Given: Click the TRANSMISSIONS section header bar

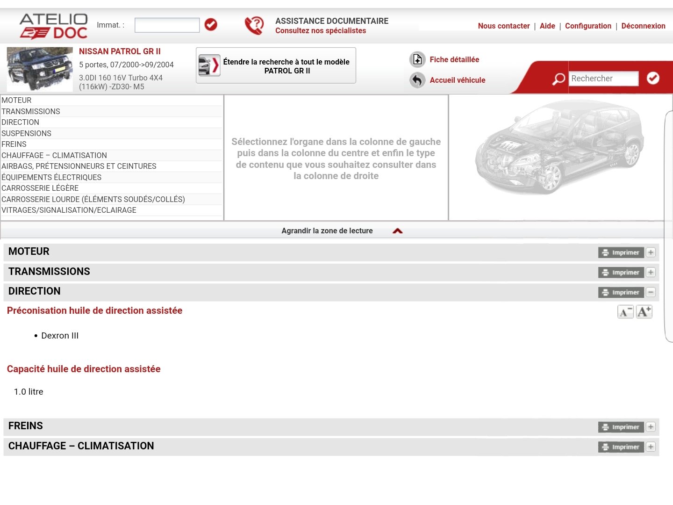Looking at the screenshot, I should 331,273.
